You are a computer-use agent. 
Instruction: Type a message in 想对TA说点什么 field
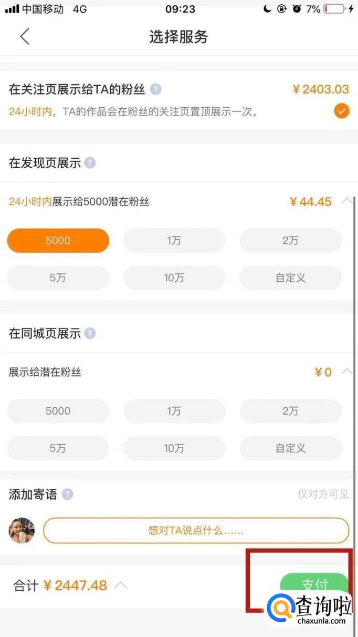[x=196, y=530]
